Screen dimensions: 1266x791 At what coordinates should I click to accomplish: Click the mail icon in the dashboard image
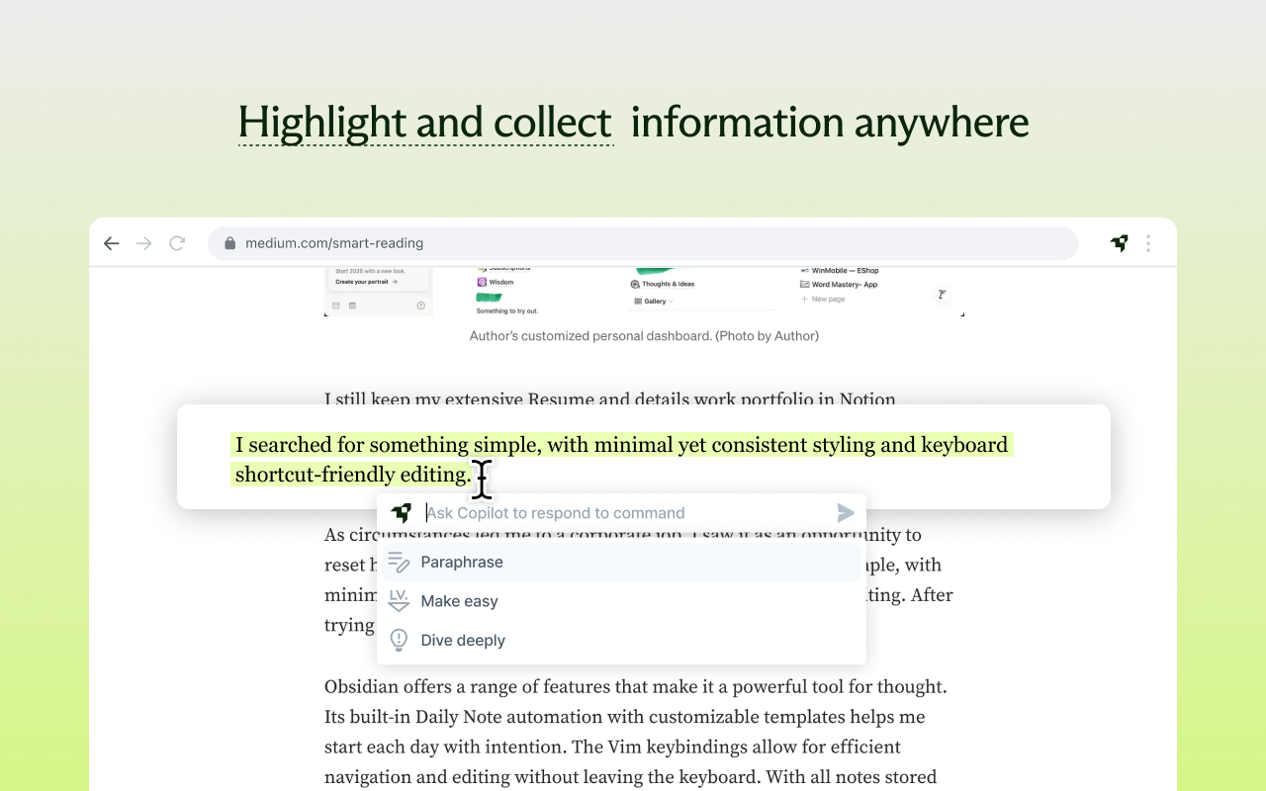tap(336, 307)
